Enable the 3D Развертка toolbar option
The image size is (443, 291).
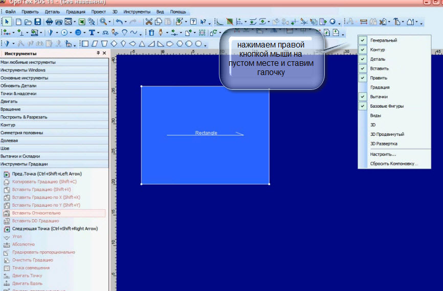(394, 143)
